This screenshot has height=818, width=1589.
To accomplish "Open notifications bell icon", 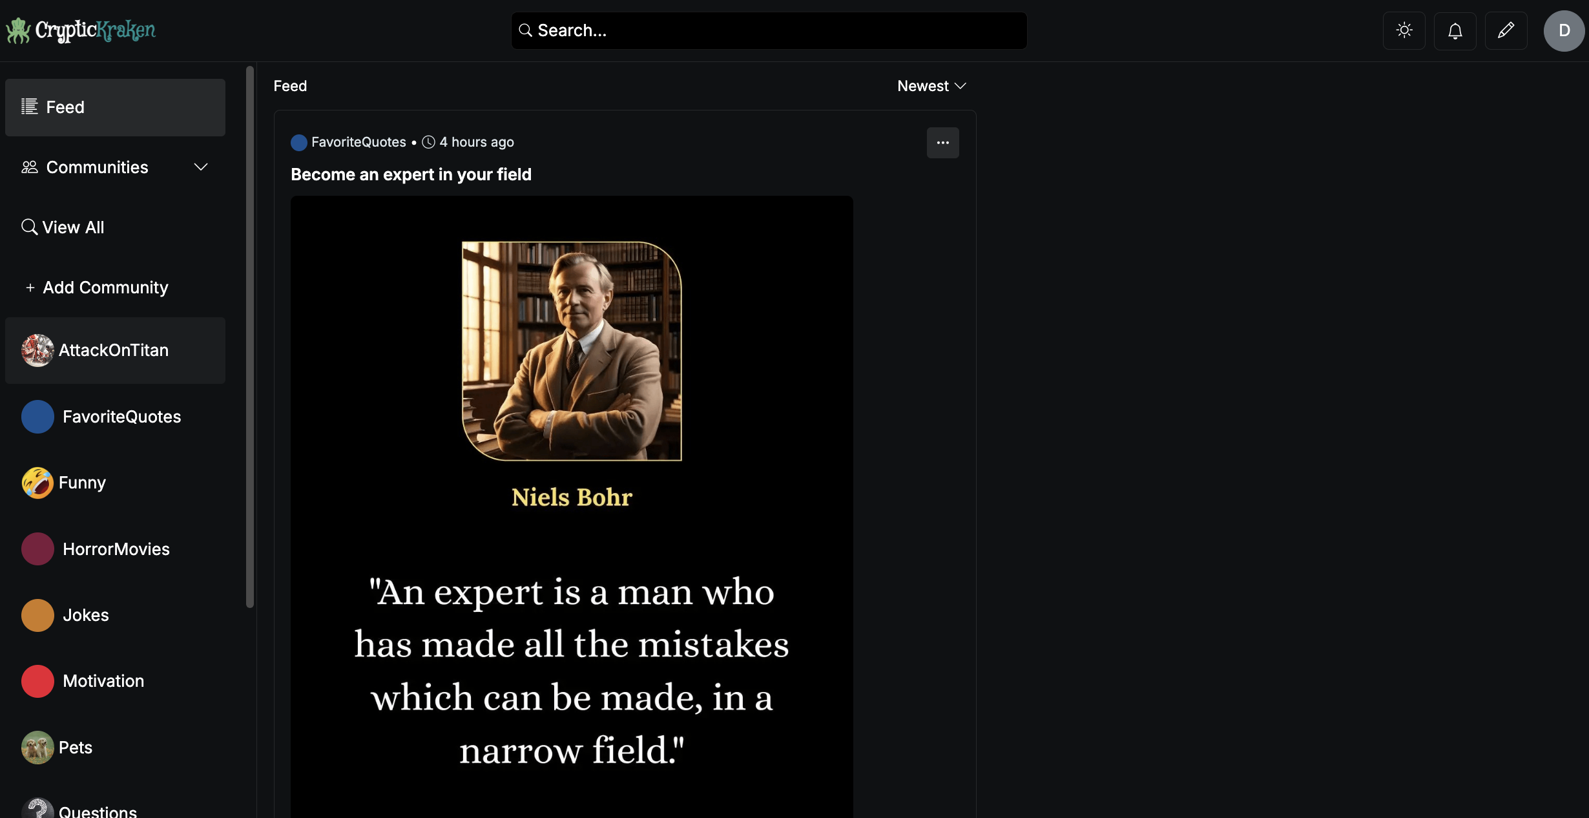I will point(1455,30).
